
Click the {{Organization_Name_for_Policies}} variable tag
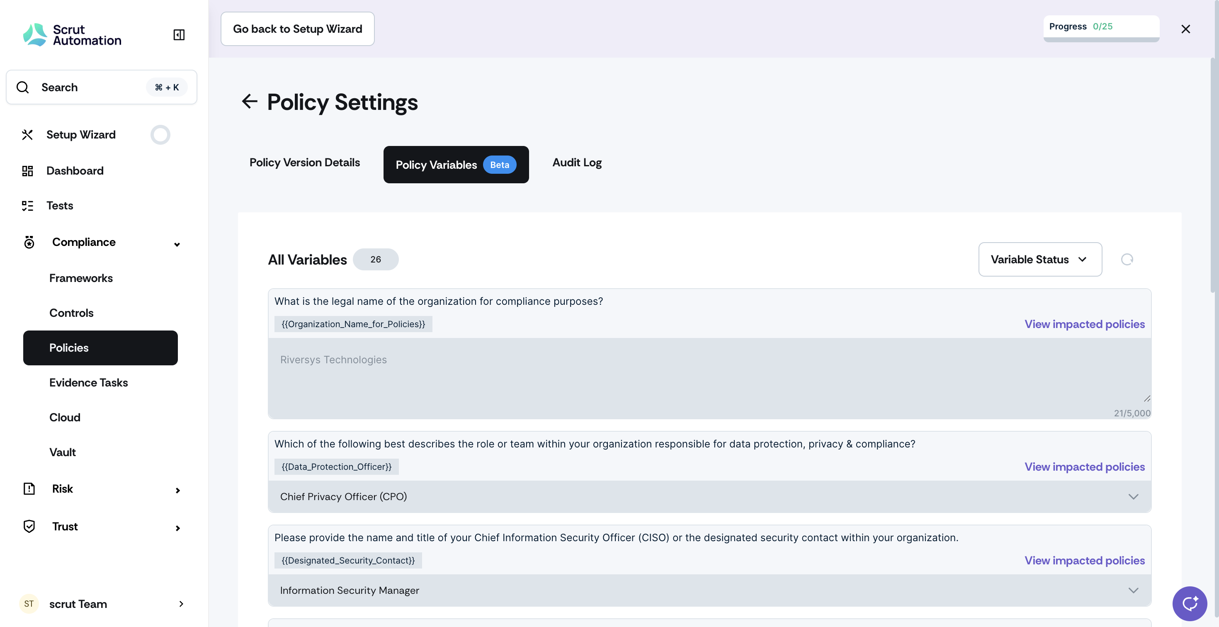coord(353,324)
